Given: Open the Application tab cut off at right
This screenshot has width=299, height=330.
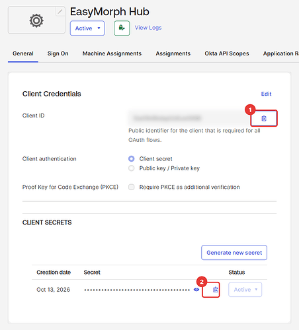Looking at the screenshot, I should tap(281, 53).
